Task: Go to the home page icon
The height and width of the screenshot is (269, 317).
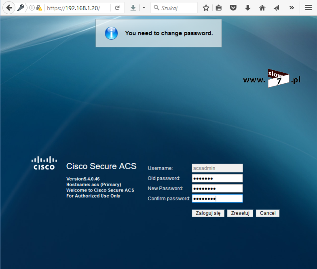Action: [262, 8]
